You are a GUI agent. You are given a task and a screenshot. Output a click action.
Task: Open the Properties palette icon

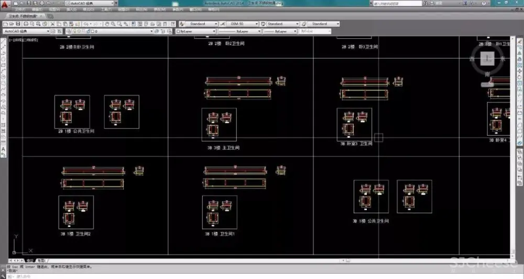coord(133,24)
